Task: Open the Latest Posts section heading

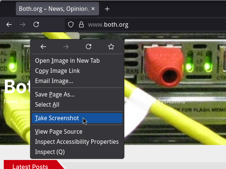Action: 30,166
